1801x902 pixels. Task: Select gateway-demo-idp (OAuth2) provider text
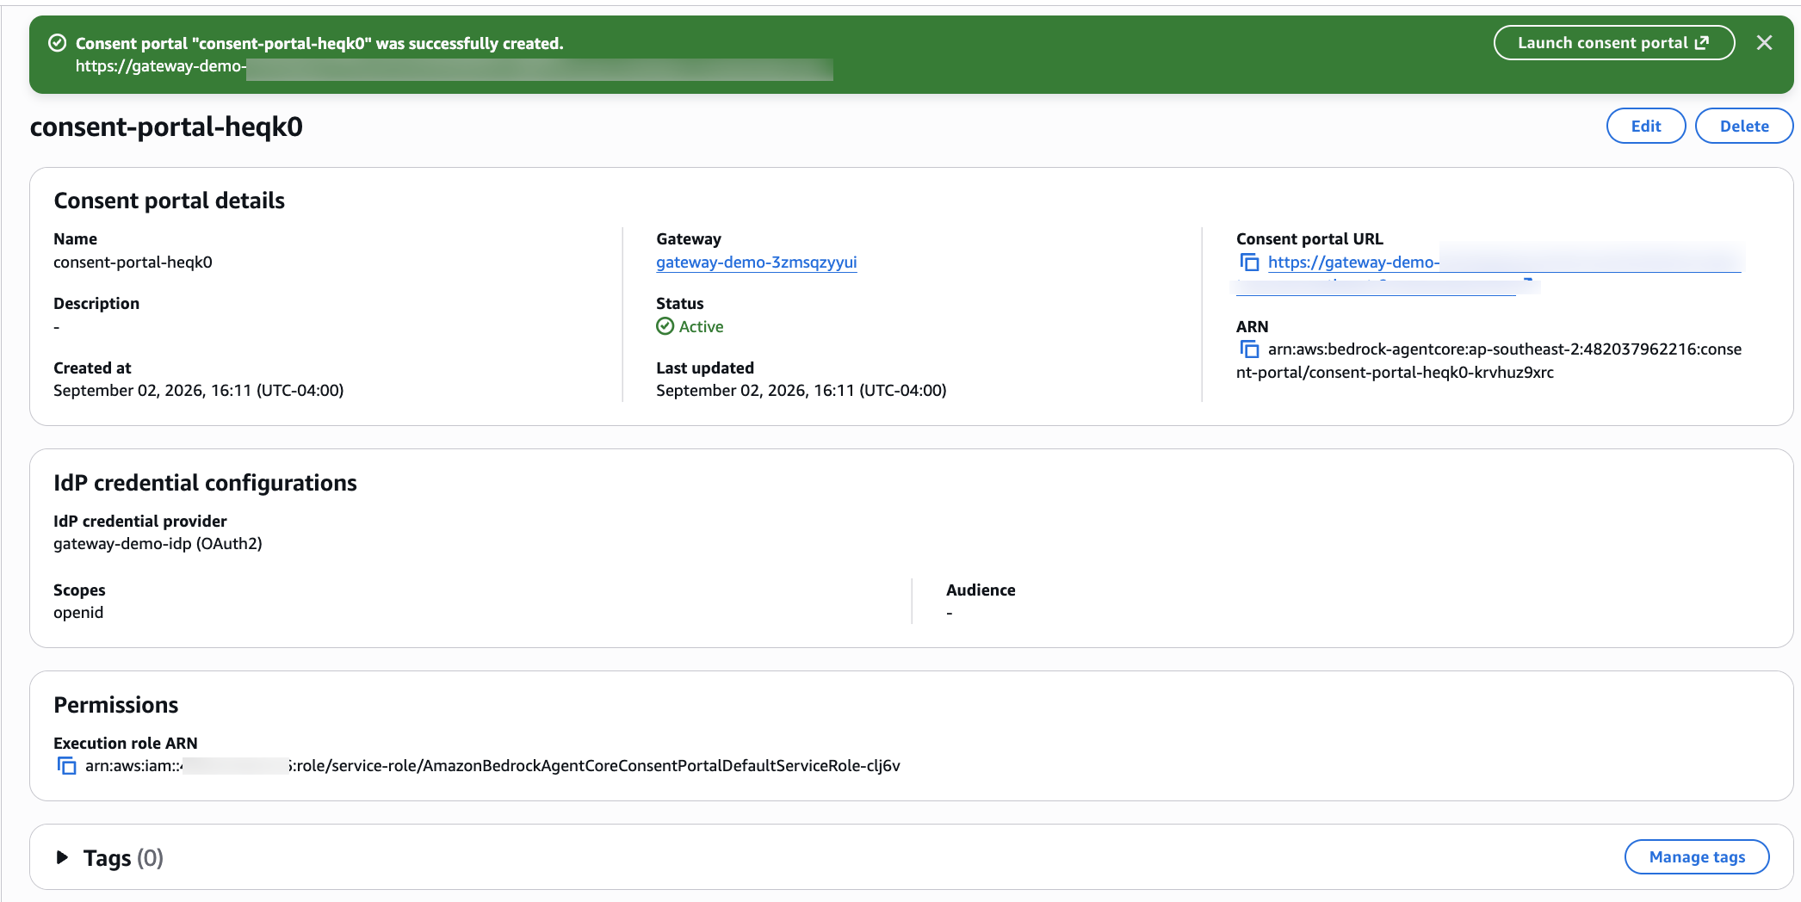click(x=158, y=544)
